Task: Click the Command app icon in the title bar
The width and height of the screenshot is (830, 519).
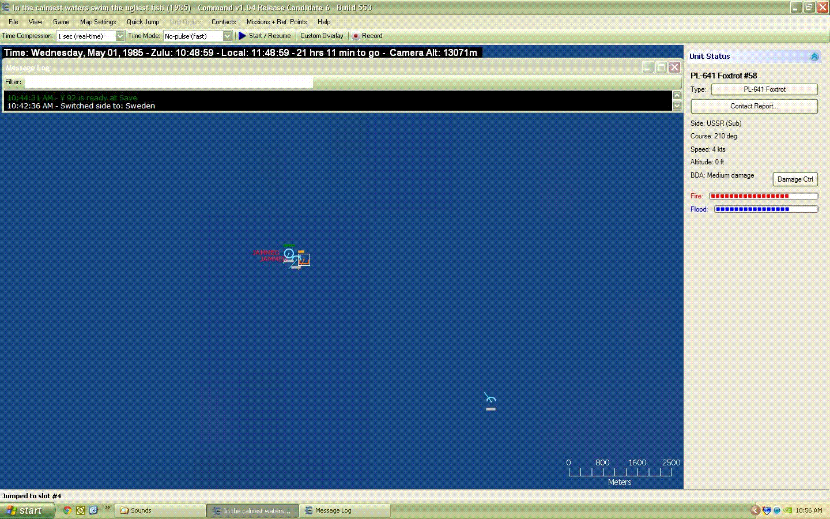Action: coord(6,7)
